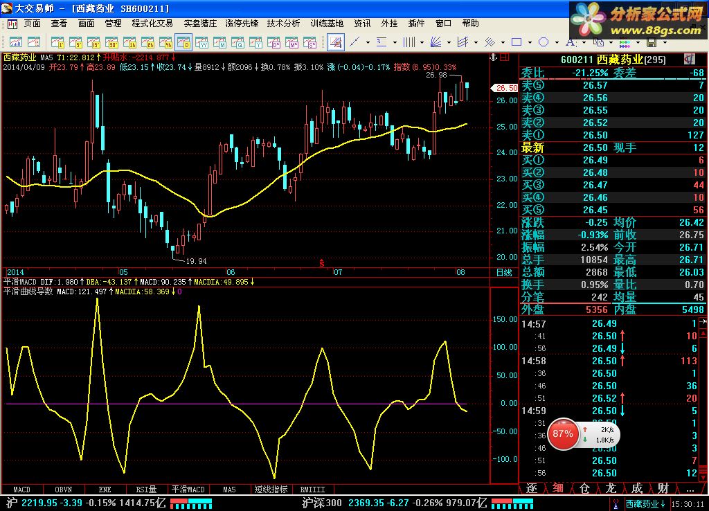The image size is (709, 511).
Task: Click the copy drawings icon
Action: (599, 42)
